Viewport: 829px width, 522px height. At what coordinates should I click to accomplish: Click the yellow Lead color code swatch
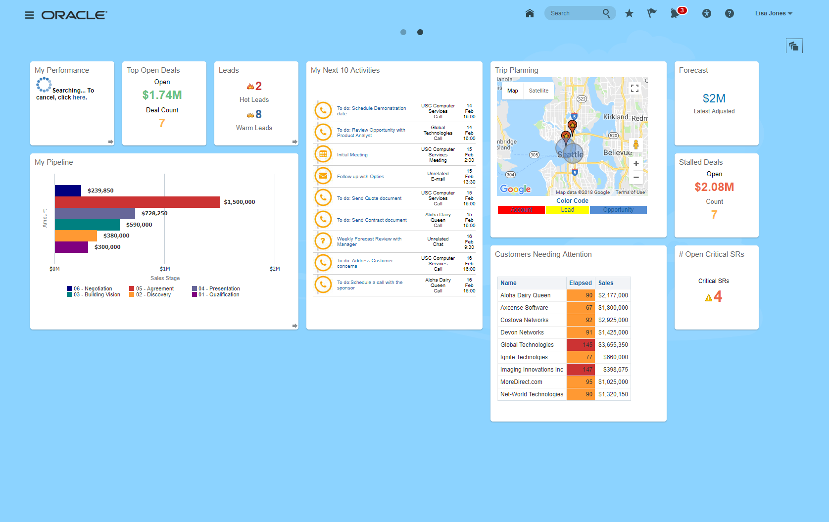567,210
